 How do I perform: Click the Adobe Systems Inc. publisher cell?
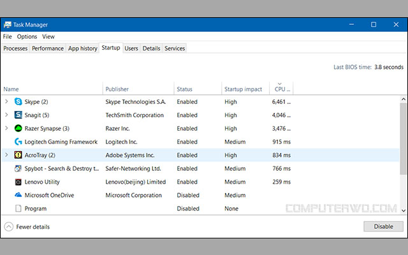[x=130, y=155]
